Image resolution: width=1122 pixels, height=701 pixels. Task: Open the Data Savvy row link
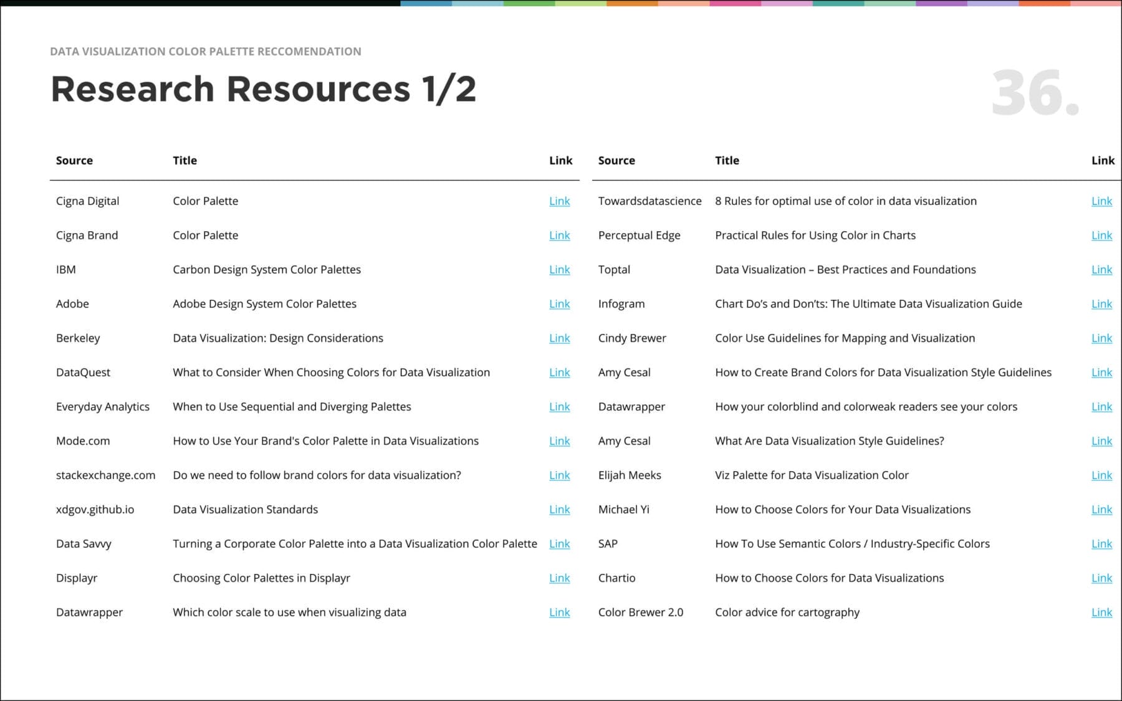point(559,544)
